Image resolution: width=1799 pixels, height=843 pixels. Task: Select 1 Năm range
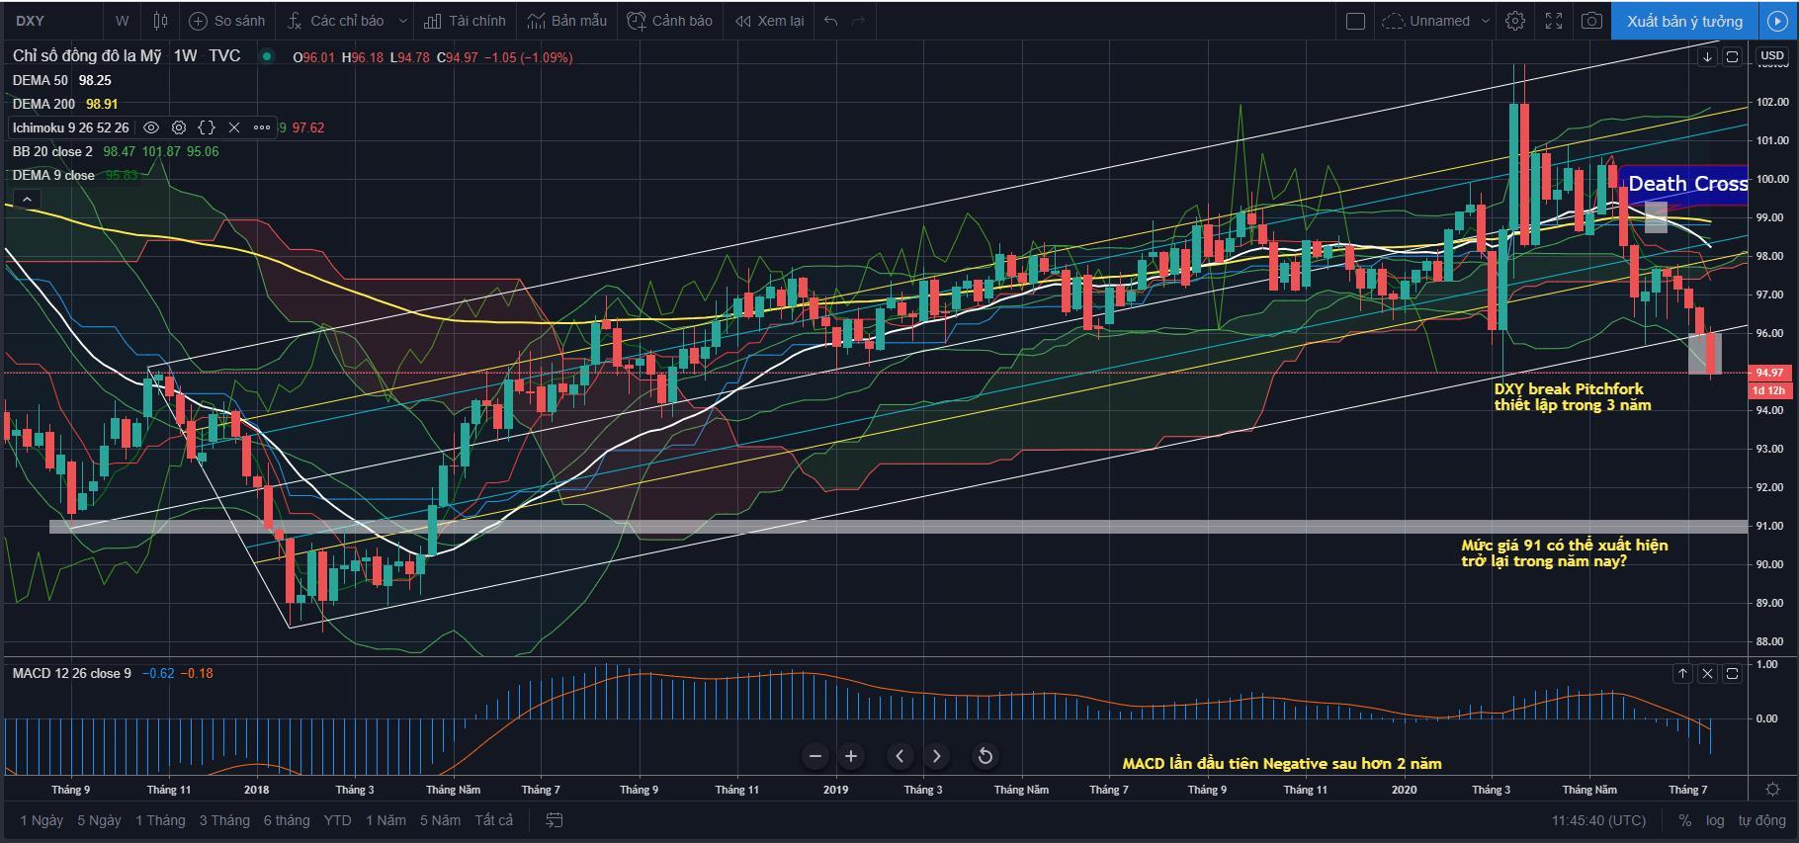[385, 820]
